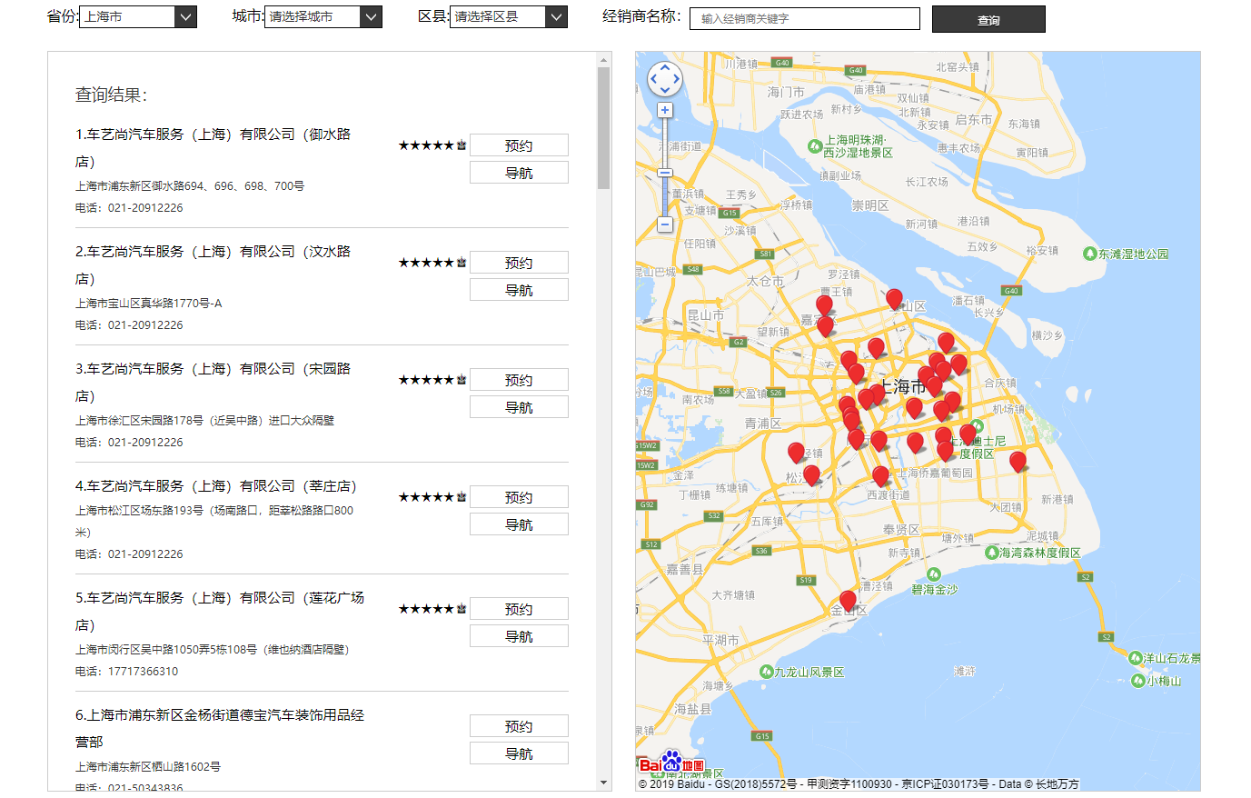
Task: Open the 省份 dropdown showing 上海市
Action: pos(138,16)
